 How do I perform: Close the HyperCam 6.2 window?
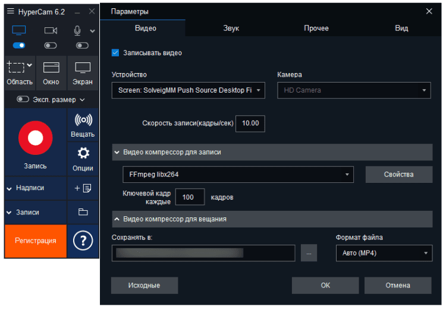coord(92,11)
